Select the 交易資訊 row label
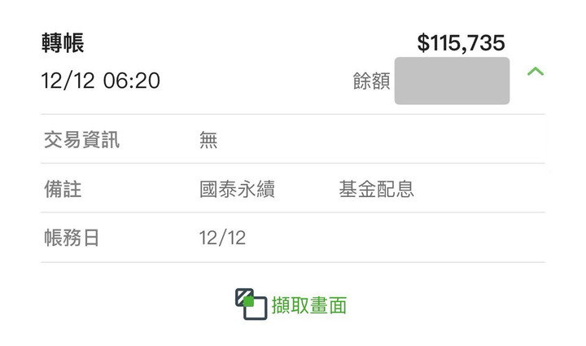This screenshot has height=346, width=586. 82,140
